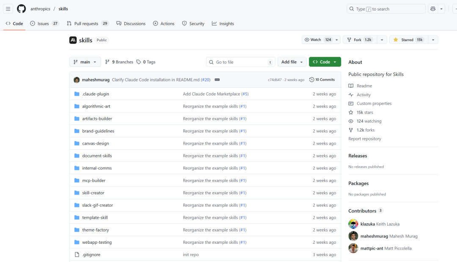This screenshot has width=457, height=262.
Task: Open the brand-guidelines folder
Action: pos(98,131)
